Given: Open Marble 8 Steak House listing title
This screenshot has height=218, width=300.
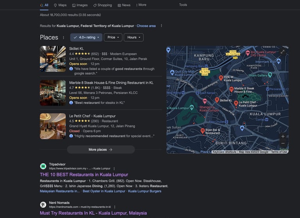Looking at the screenshot, I should click(111, 83).
